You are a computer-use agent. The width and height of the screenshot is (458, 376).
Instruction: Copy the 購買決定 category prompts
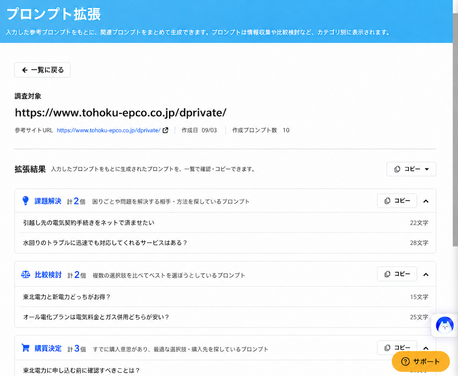coord(397,348)
